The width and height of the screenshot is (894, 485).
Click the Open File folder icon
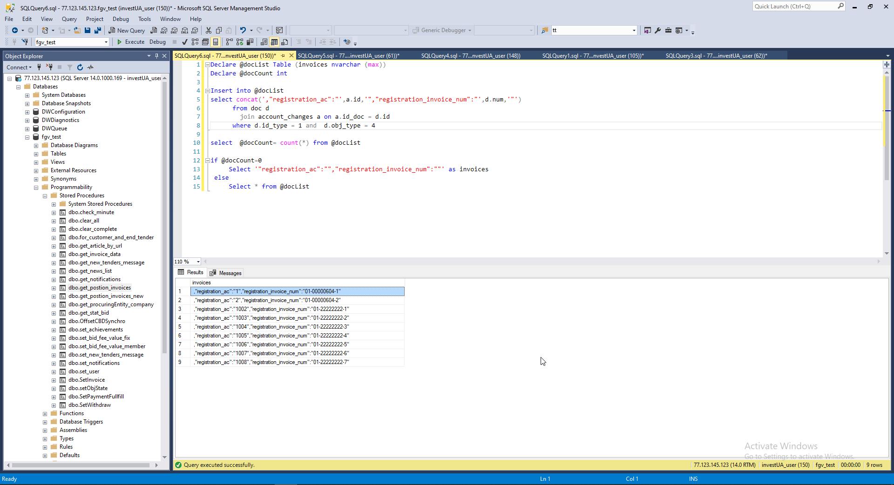click(77, 31)
